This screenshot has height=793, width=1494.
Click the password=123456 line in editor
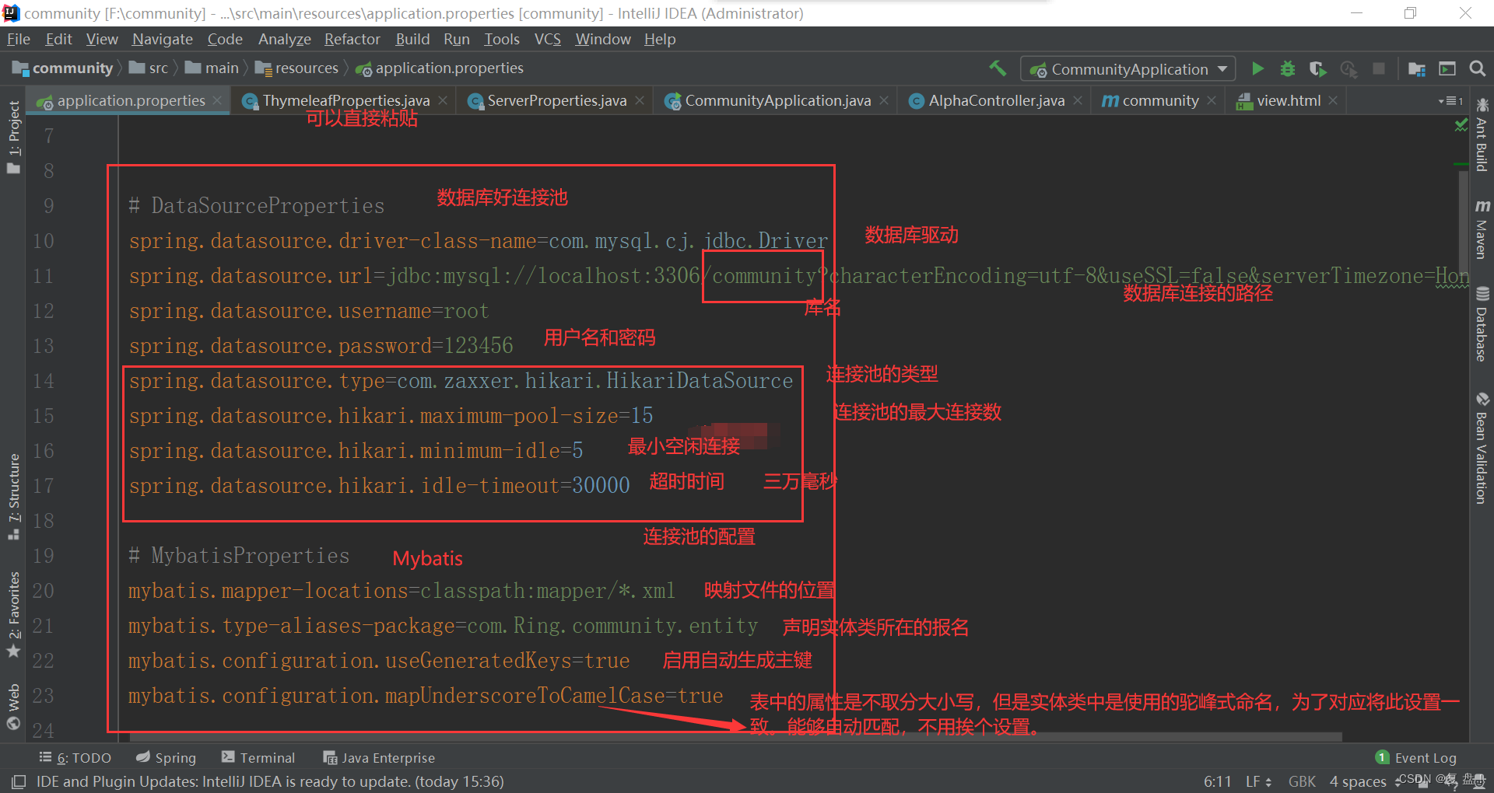(x=321, y=346)
